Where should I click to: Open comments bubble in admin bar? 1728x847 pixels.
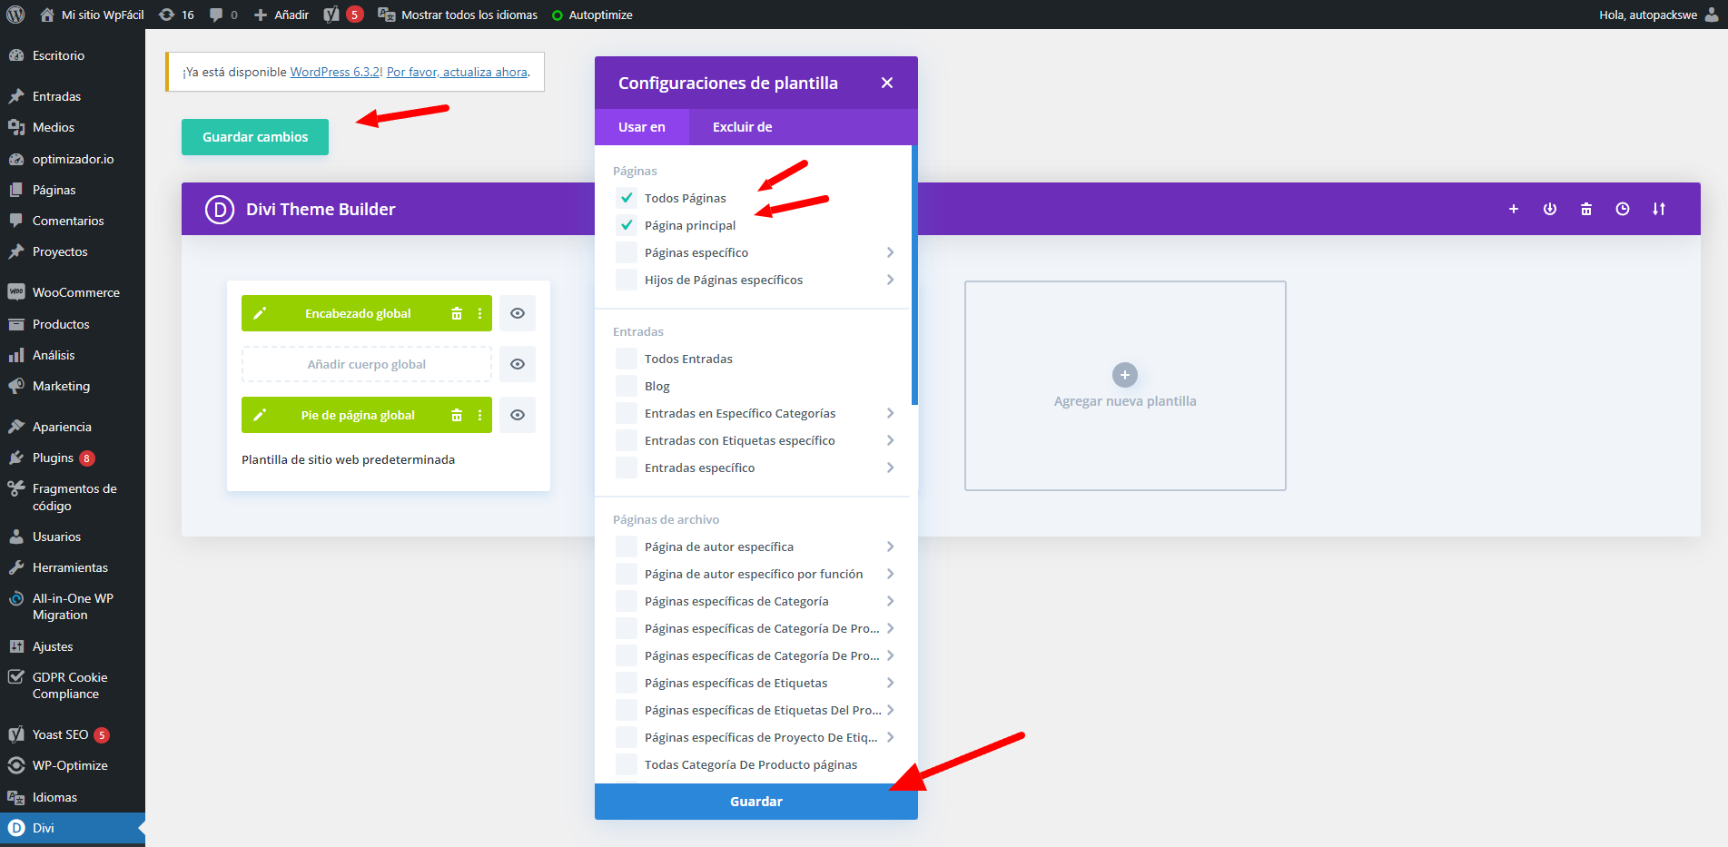223,15
